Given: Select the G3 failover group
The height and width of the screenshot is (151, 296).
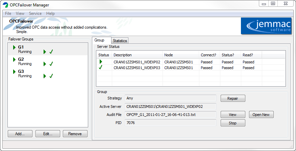Looking at the screenshot, I should pyautogui.click(x=21, y=71).
